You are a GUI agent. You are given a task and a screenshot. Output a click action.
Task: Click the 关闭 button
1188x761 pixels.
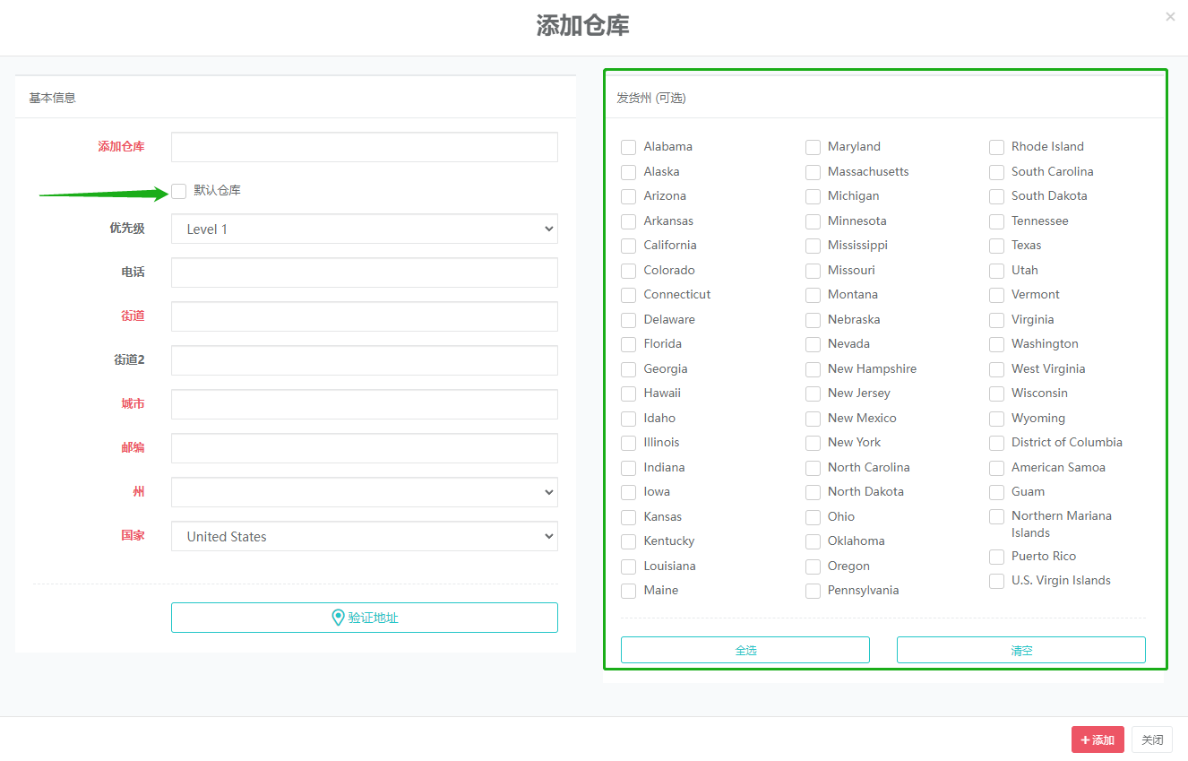point(1152,739)
